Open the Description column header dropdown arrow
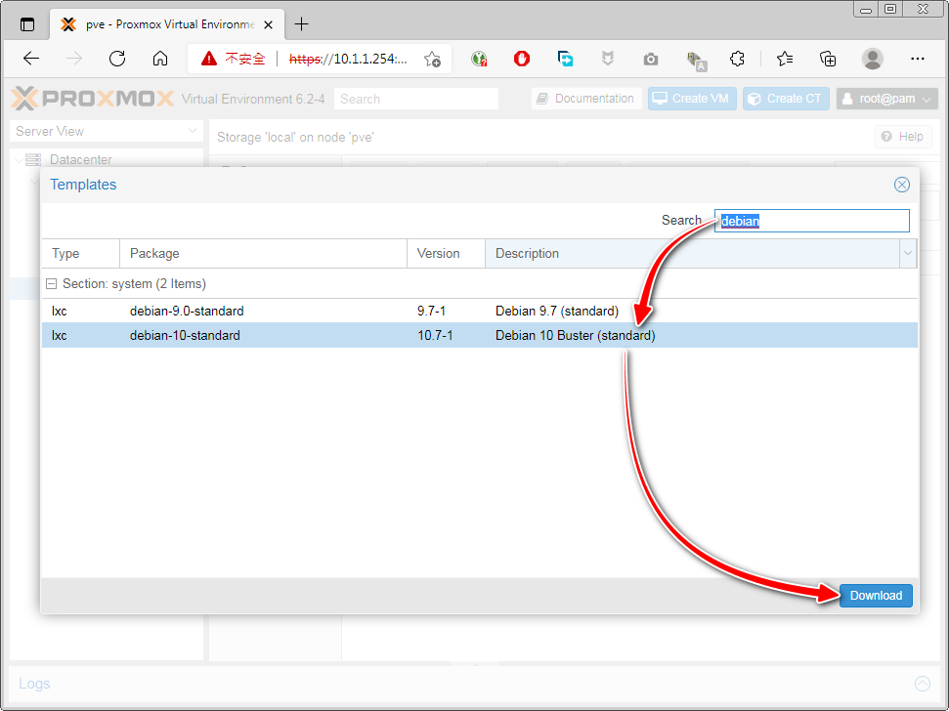Screen dimensions: 949x711 click(908, 254)
